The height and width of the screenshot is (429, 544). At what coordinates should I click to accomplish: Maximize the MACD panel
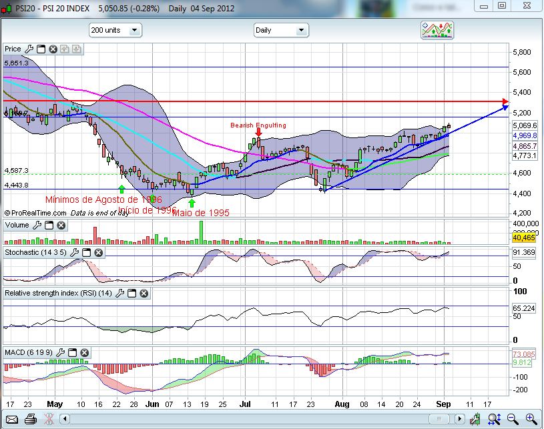(x=72, y=353)
